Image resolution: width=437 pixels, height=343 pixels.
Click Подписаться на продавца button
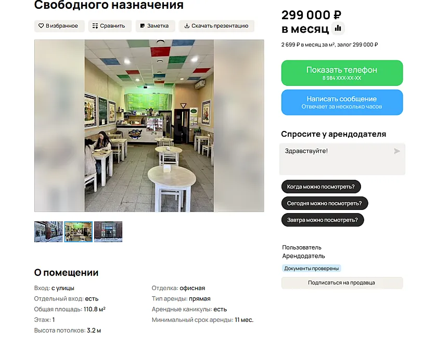pos(342,283)
